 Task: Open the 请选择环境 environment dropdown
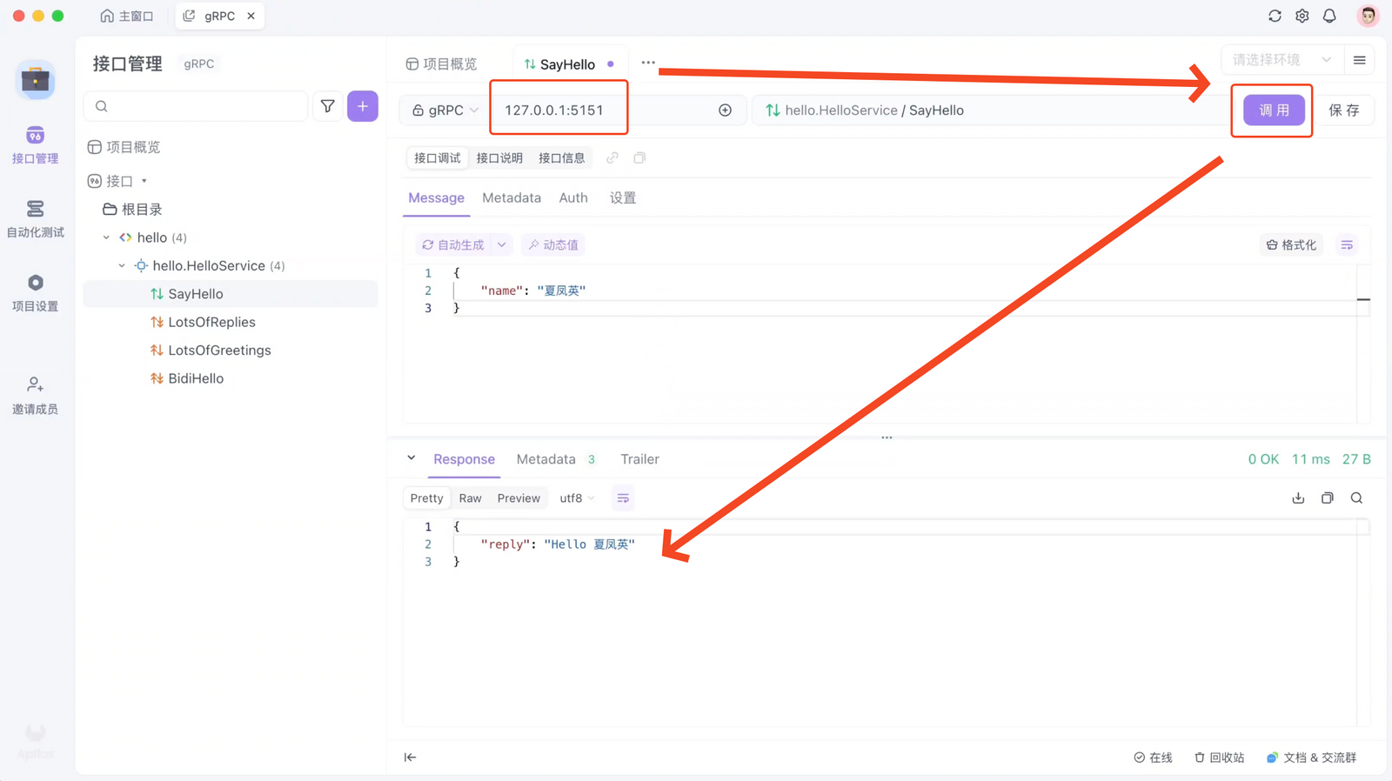pos(1281,60)
